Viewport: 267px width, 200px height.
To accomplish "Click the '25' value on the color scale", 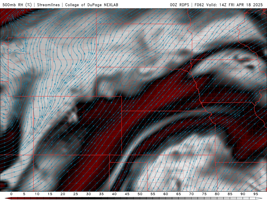I will 76,194.
